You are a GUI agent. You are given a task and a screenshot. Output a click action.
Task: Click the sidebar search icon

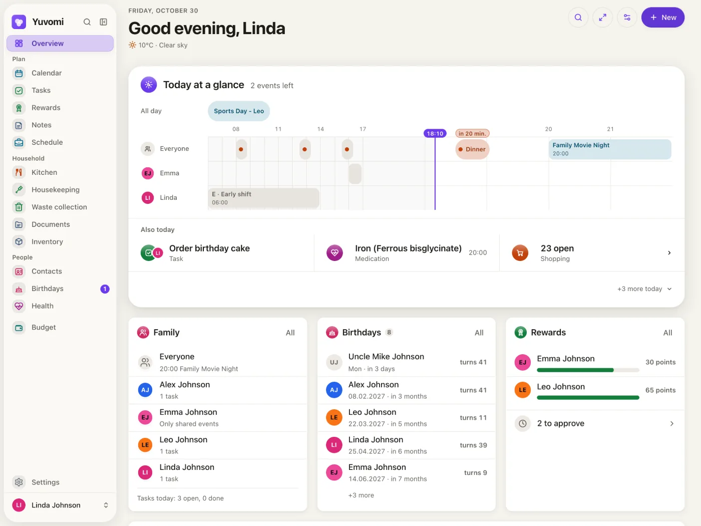87,22
